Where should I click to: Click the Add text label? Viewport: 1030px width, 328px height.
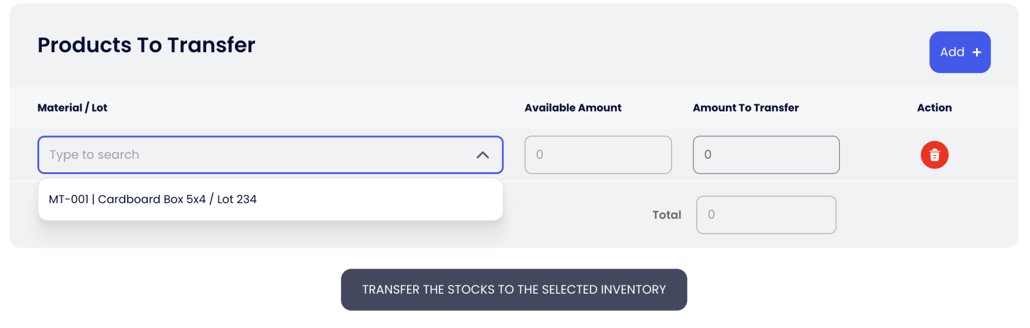(x=952, y=53)
